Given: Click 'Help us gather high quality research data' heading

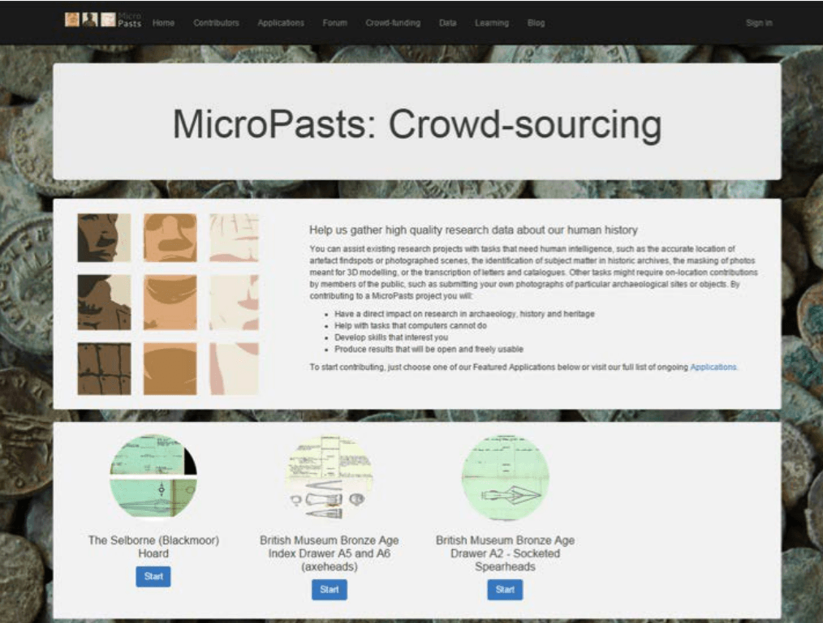Looking at the screenshot, I should (473, 230).
